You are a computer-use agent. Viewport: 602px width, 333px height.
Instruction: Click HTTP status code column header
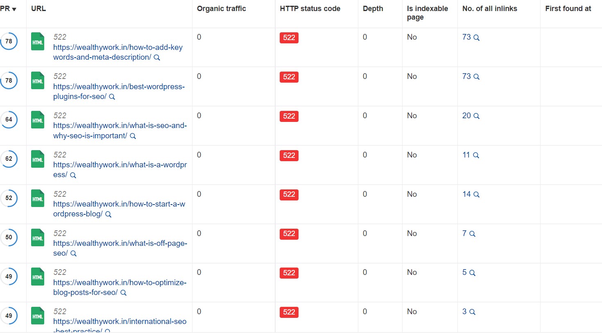(310, 9)
